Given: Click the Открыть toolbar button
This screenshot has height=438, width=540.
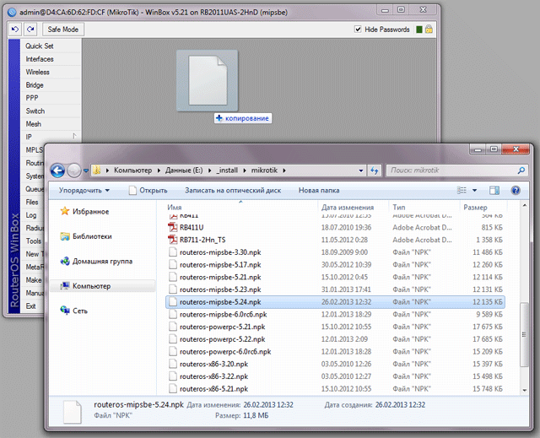Looking at the screenshot, I should click(x=148, y=191).
